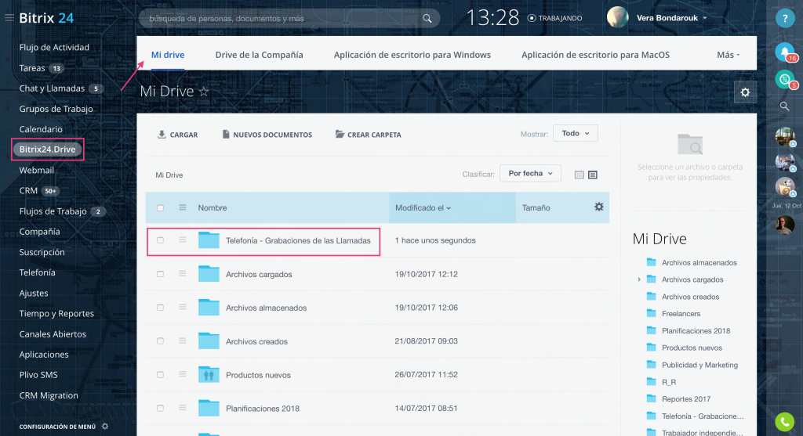This screenshot has width=803, height=436.
Task: Add Mi Drive to favorites star
Action: (x=204, y=92)
